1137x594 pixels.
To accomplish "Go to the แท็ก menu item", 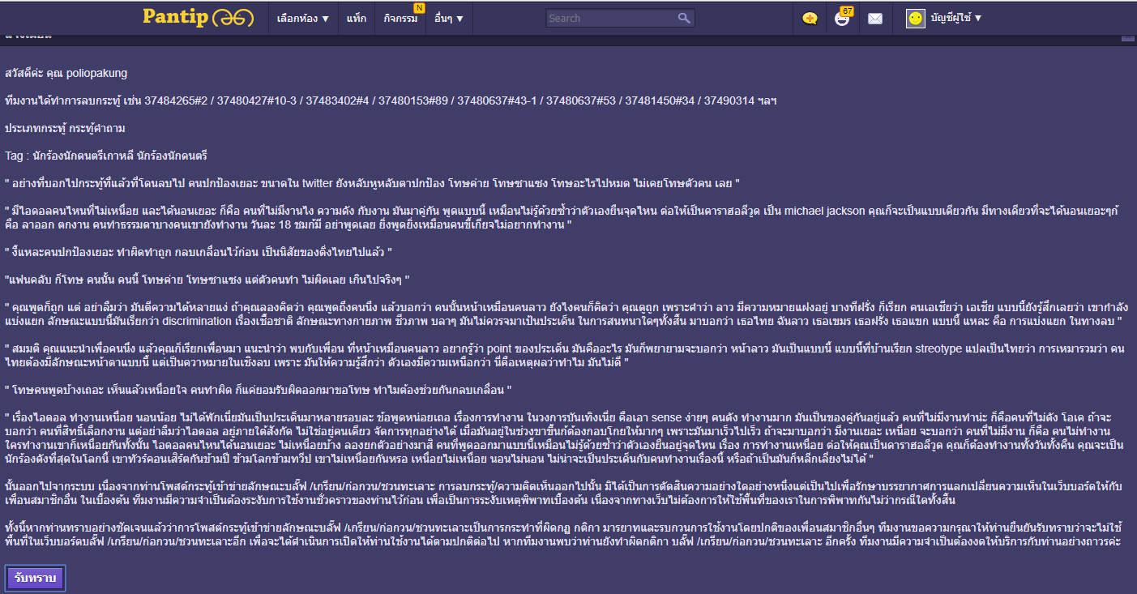I will [x=356, y=18].
